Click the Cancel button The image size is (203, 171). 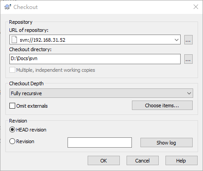[143, 161]
